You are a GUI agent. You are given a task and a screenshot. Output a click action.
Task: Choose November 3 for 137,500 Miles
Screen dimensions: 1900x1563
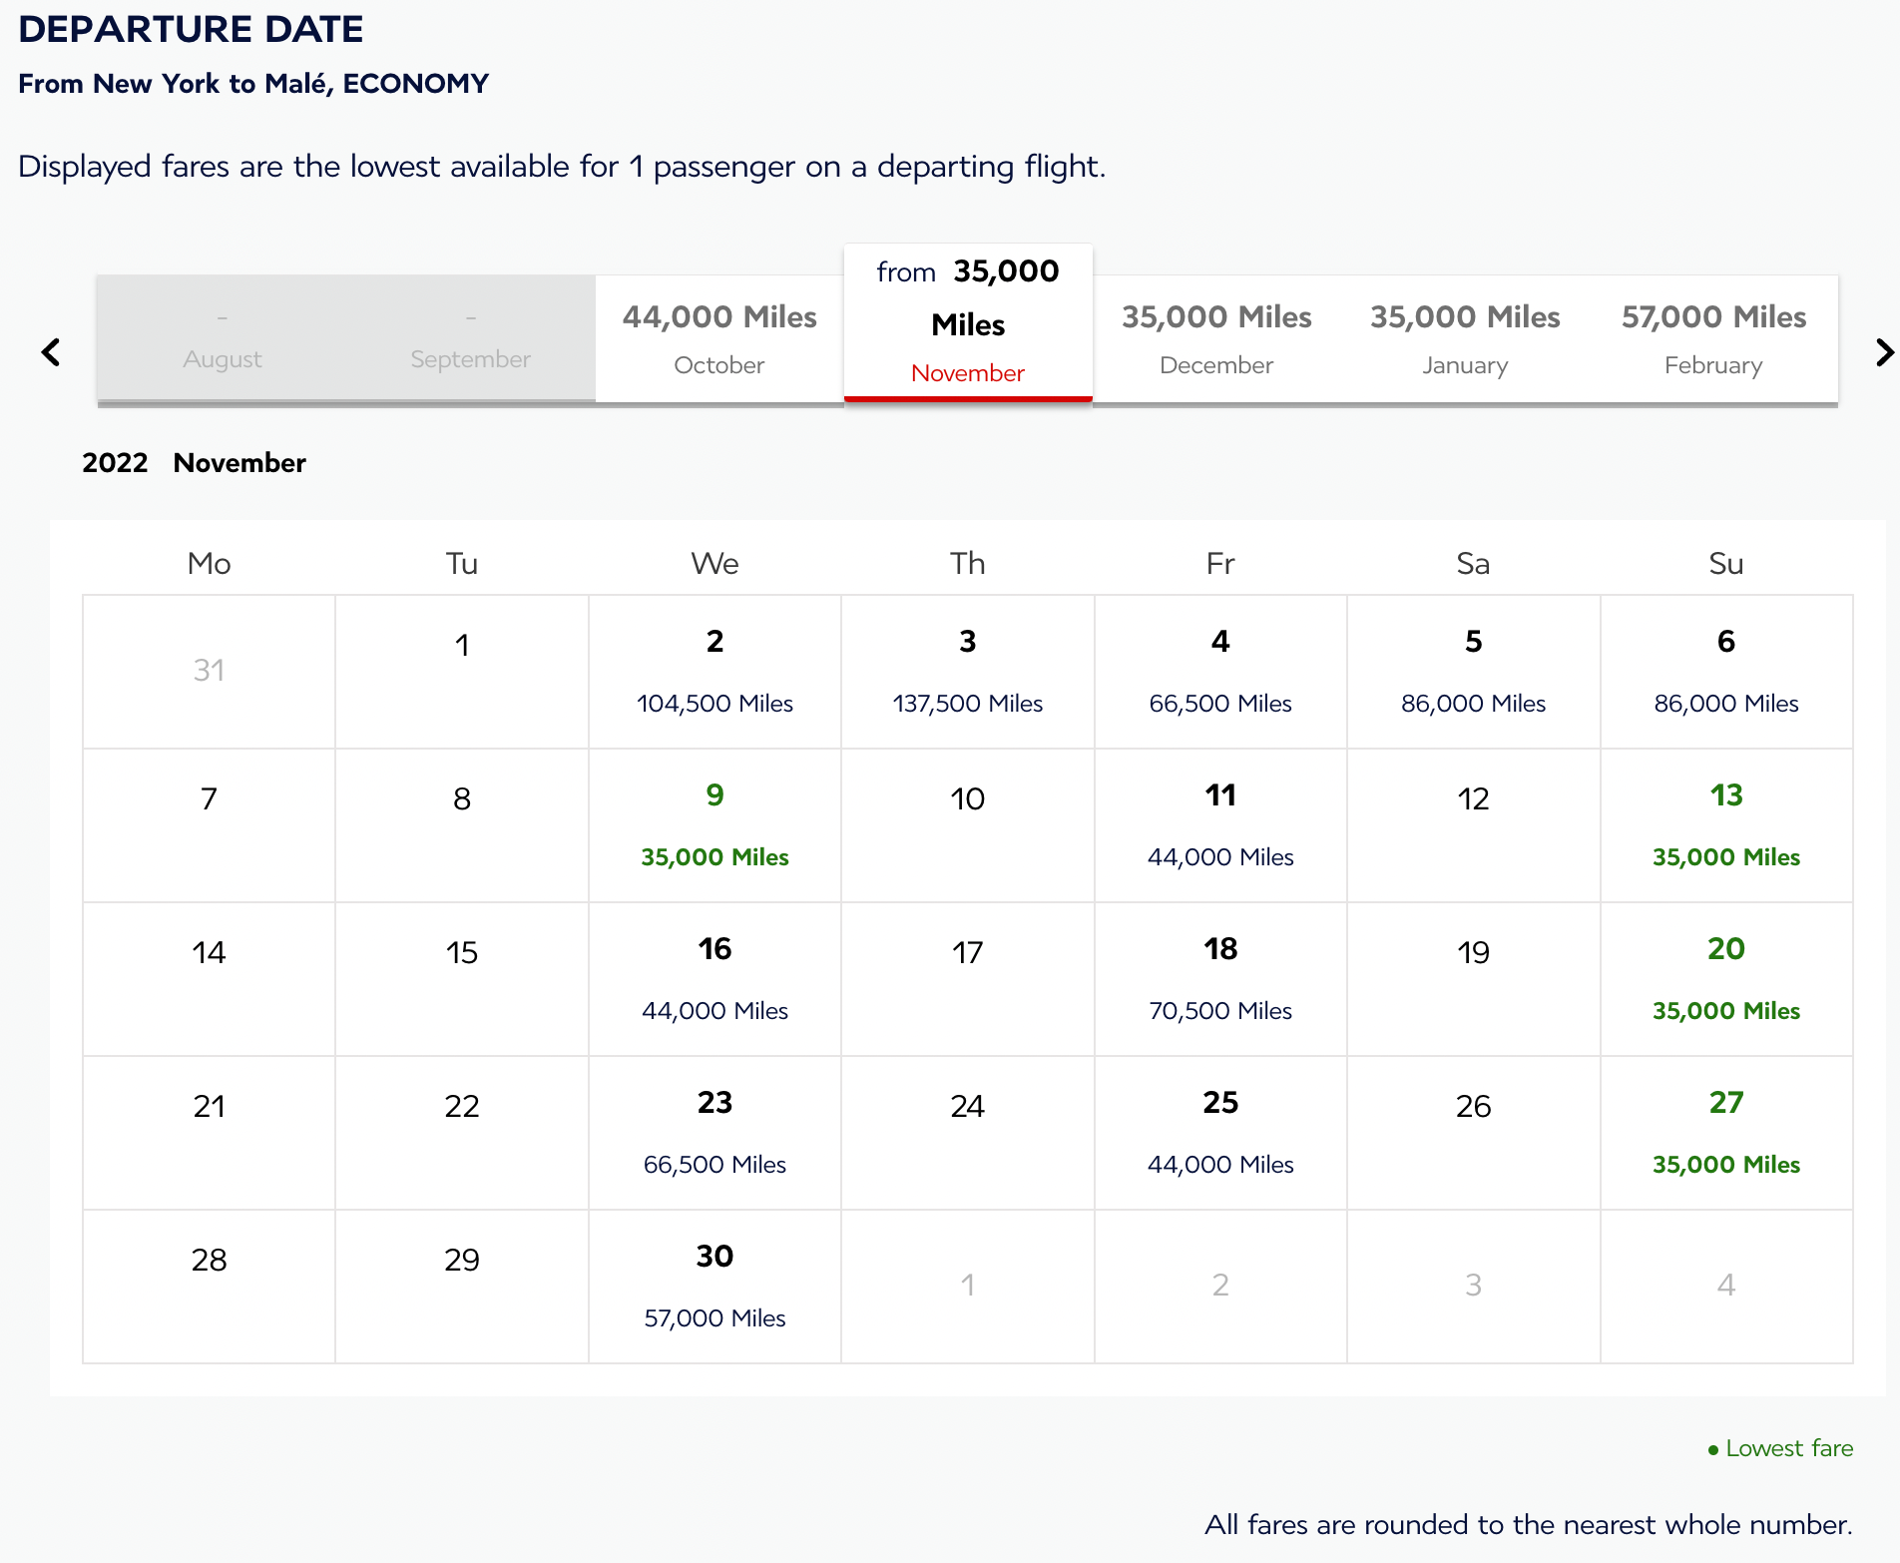[x=968, y=672]
